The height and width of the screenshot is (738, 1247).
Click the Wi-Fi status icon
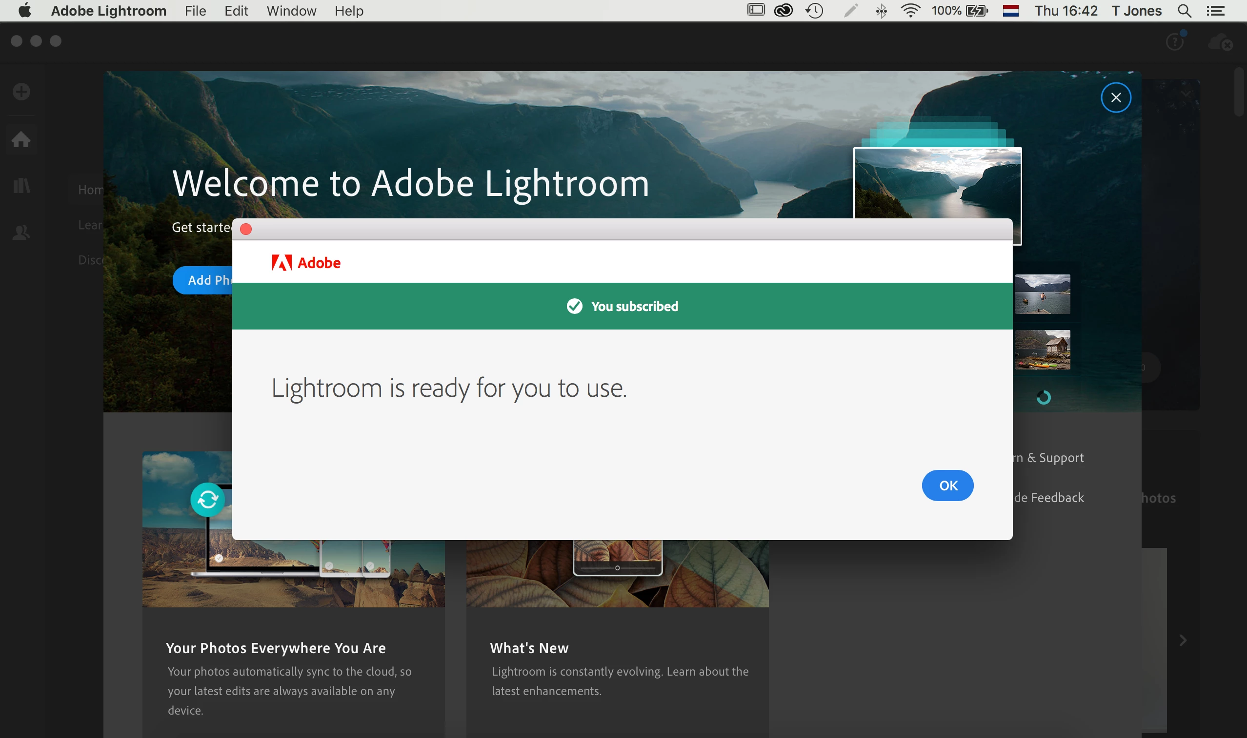(910, 10)
